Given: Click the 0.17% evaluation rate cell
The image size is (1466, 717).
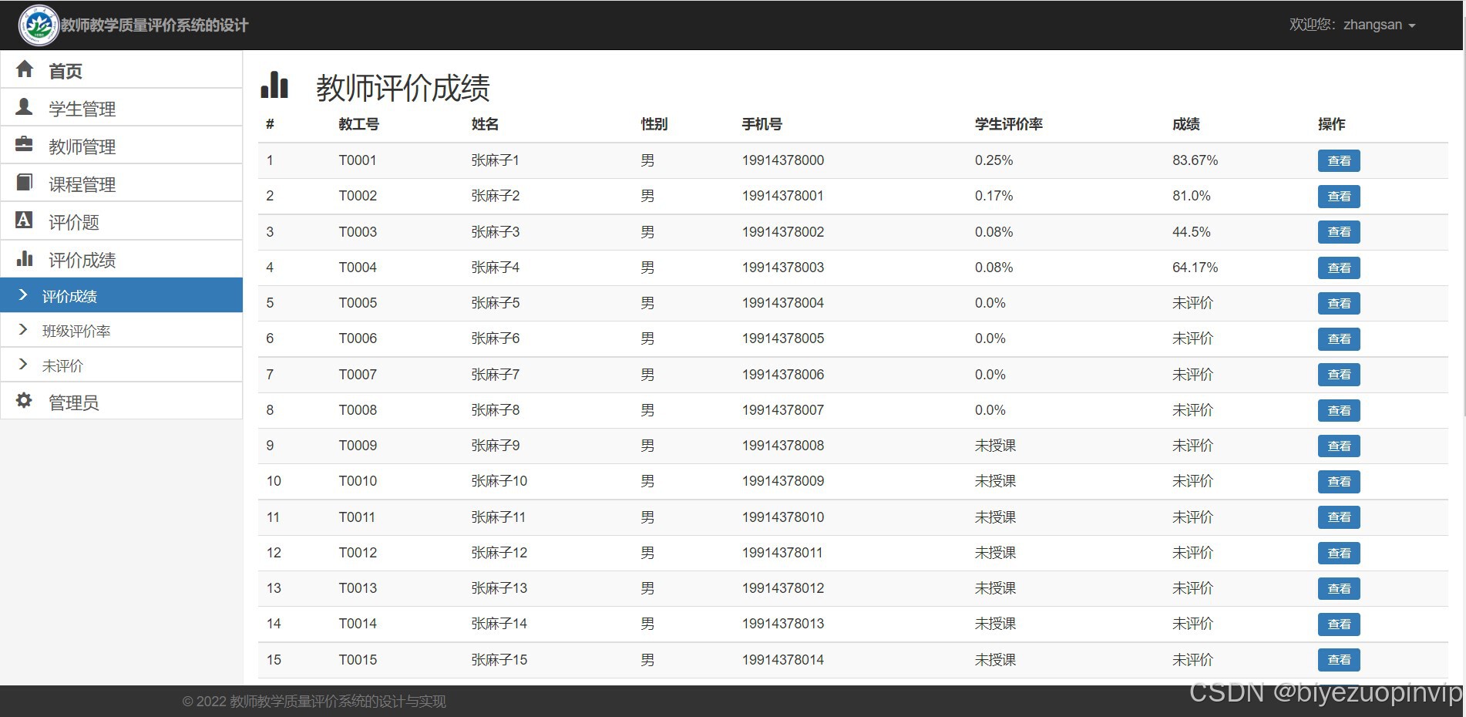Looking at the screenshot, I should click(994, 196).
